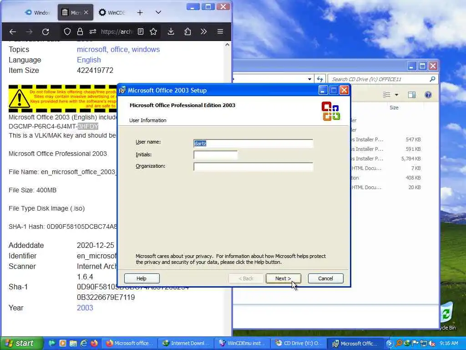
Task: Switch to Internet Download taskbar button
Action: [186, 343]
